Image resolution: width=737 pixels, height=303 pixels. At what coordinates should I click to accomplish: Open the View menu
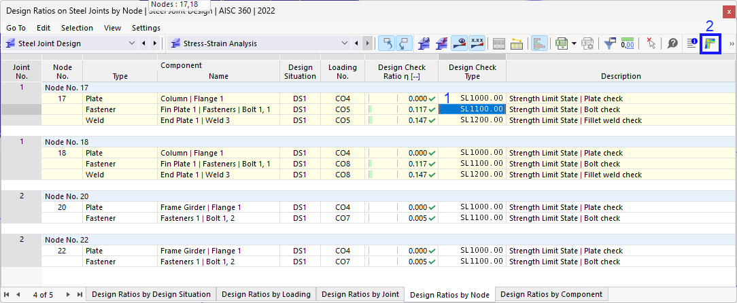click(112, 28)
